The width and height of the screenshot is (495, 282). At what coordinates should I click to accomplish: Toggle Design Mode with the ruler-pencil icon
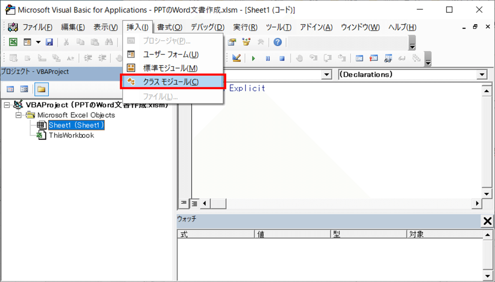click(236, 58)
